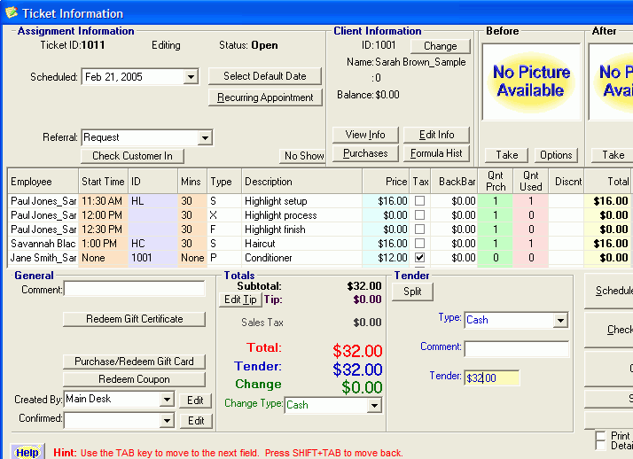Click the Jane Smith_Sar employee cell

[43, 257]
